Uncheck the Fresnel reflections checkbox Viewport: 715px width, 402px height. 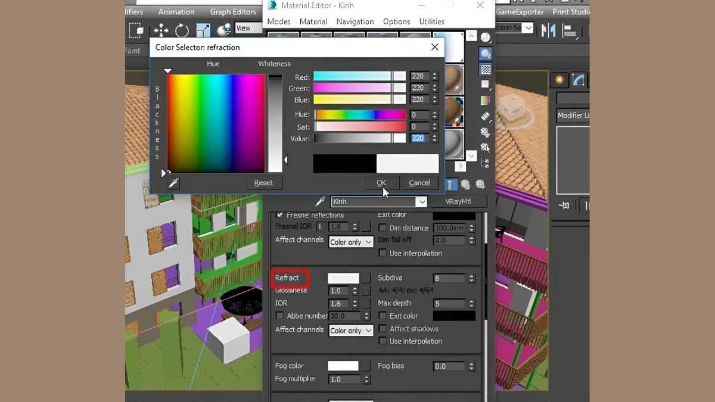[279, 215]
